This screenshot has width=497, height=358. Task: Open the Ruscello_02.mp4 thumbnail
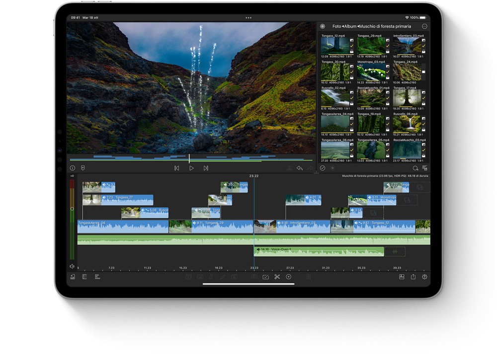point(334,97)
